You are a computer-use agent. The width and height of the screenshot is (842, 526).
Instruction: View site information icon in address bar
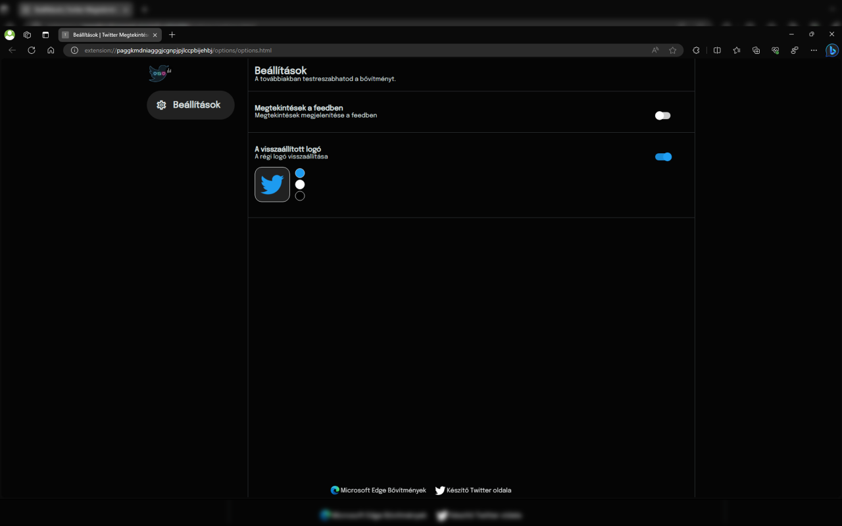coord(74,50)
